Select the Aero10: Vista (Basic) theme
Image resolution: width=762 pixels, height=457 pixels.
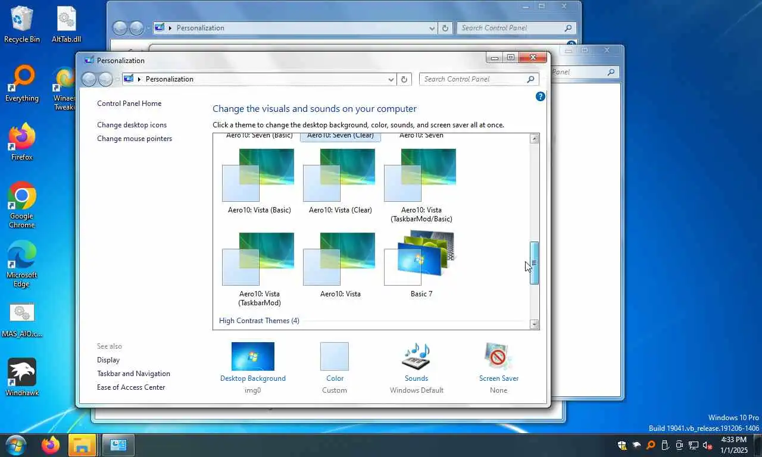(x=258, y=181)
